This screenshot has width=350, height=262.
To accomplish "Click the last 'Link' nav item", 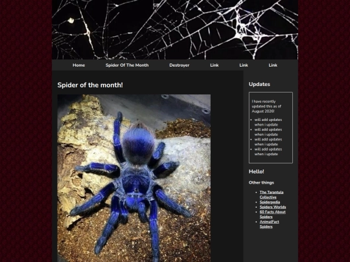I will coord(273,65).
